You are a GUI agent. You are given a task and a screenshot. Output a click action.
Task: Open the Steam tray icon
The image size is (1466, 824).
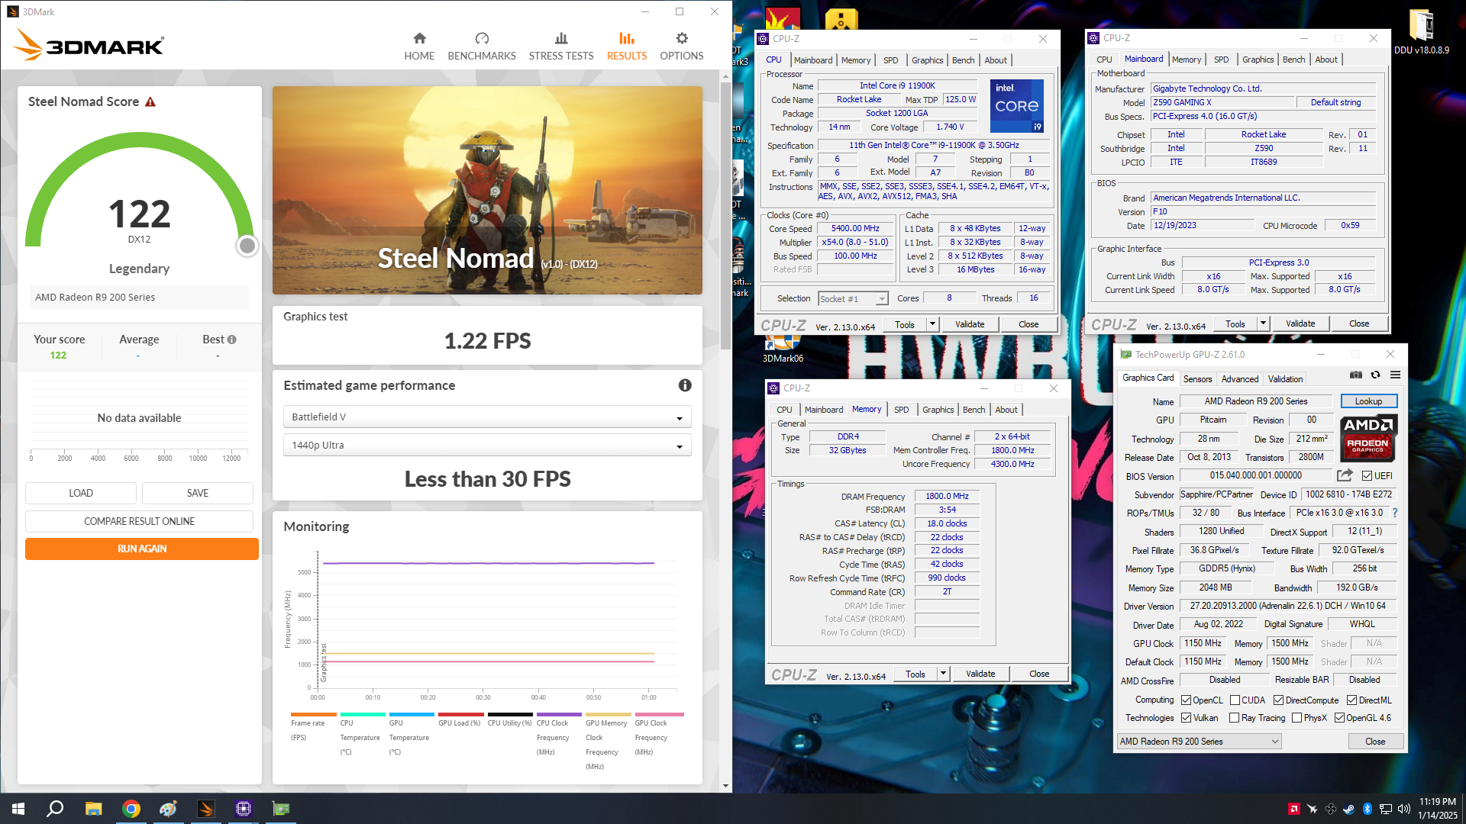1348,809
